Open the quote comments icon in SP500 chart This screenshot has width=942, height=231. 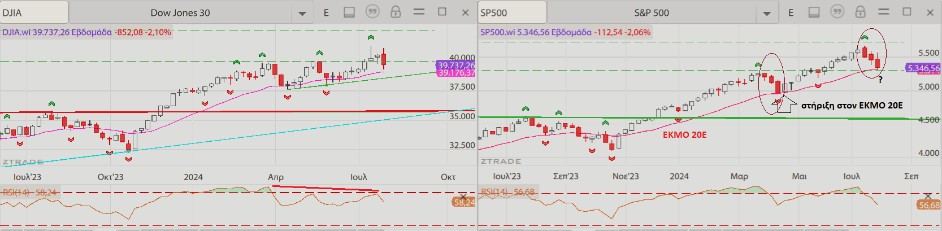tap(837, 11)
